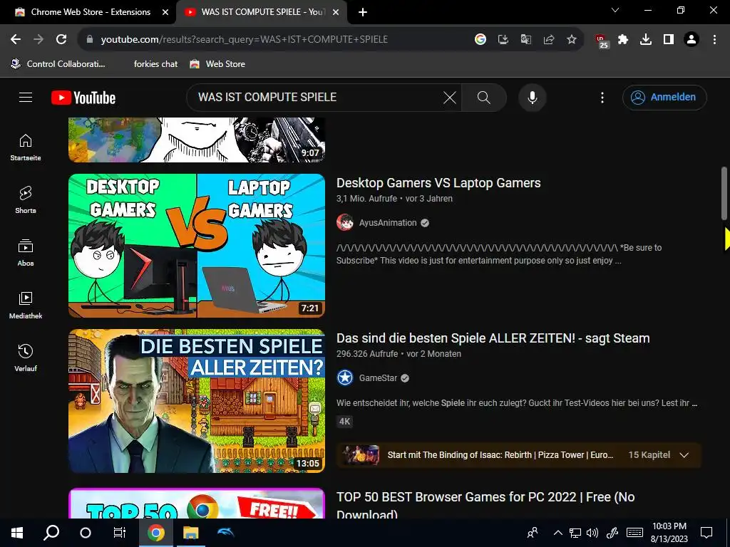730x547 pixels.
Task: Show hidden system tray icons
Action: click(x=557, y=533)
